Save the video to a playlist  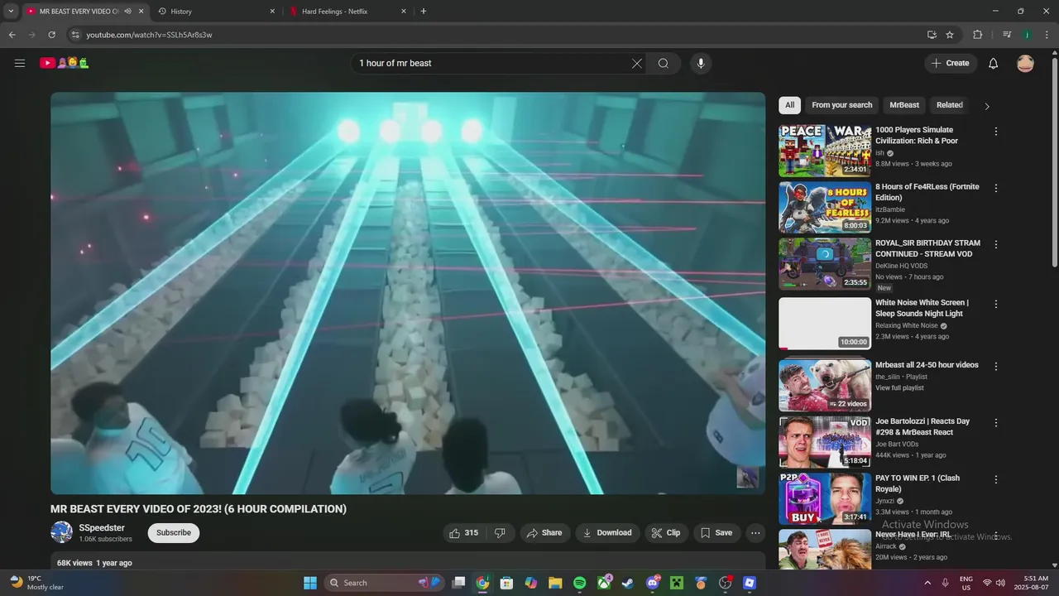tap(716, 533)
